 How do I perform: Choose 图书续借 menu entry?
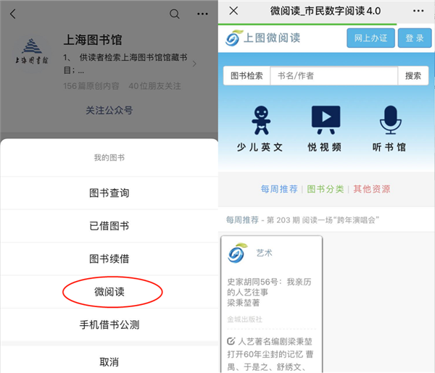[109, 259]
